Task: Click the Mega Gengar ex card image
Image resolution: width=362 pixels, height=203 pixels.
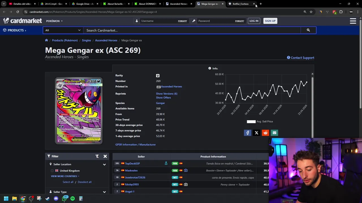Action: [79, 111]
